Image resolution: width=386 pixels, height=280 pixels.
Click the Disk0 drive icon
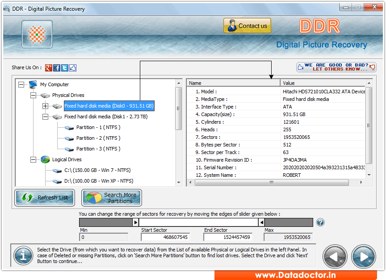(x=57, y=106)
